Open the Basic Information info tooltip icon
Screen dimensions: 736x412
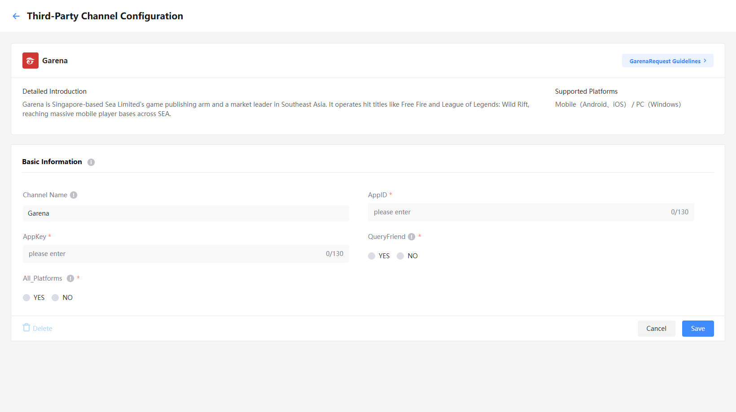[91, 162]
